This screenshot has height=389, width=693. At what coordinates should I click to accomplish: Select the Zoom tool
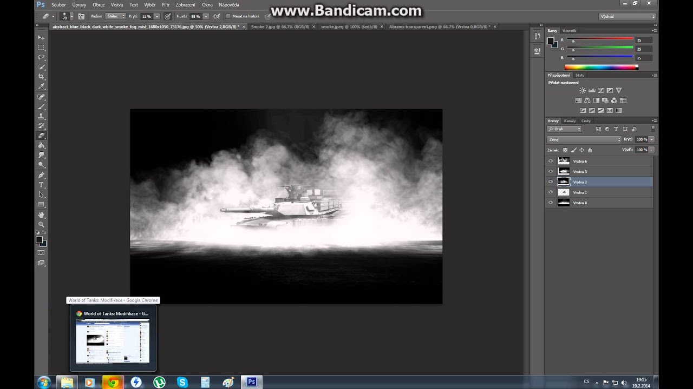click(x=41, y=224)
